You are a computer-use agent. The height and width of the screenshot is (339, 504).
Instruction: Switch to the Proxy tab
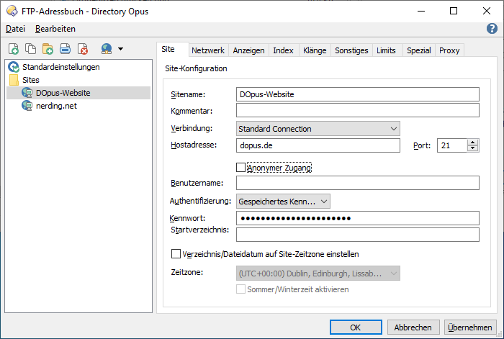(x=449, y=50)
